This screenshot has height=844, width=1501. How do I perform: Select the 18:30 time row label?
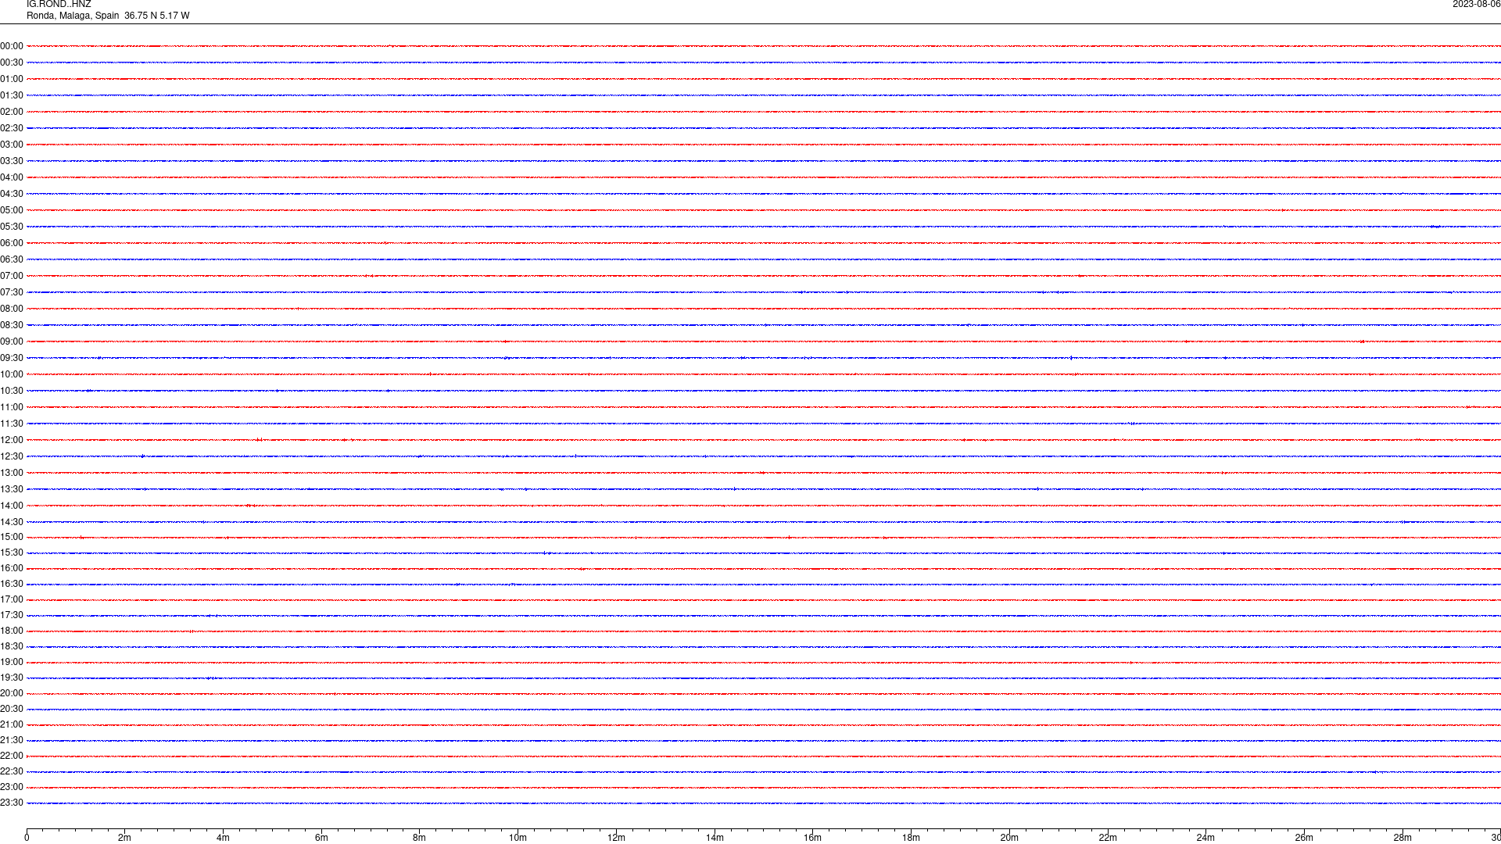click(12, 646)
